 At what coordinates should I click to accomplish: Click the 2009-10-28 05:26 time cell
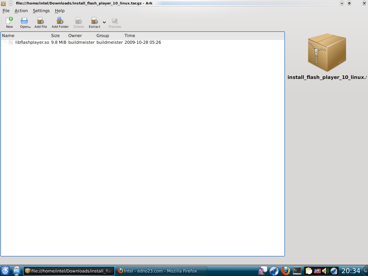[143, 42]
